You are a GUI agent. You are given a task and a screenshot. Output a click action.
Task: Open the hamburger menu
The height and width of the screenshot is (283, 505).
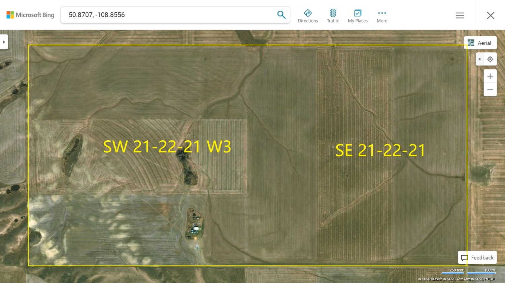pyautogui.click(x=460, y=15)
